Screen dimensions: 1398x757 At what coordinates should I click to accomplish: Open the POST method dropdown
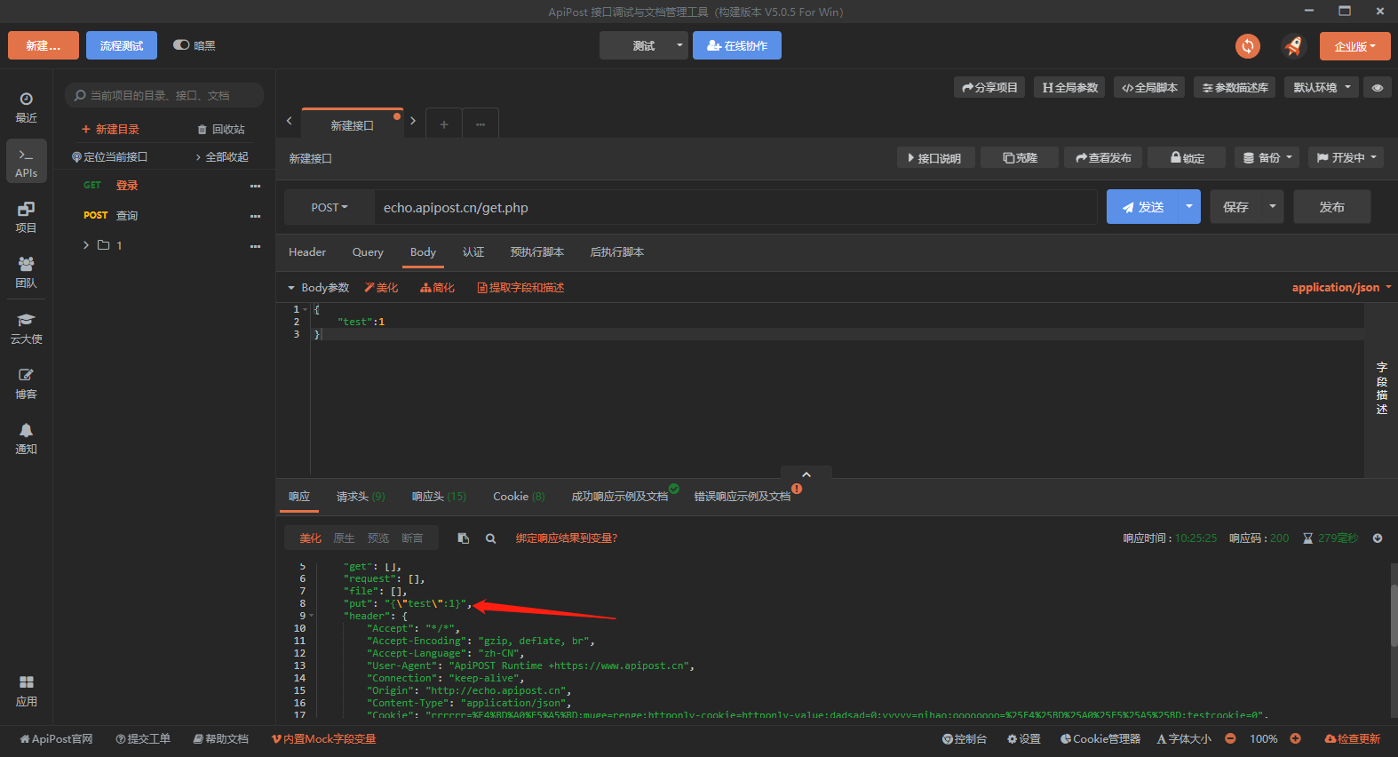coord(330,207)
